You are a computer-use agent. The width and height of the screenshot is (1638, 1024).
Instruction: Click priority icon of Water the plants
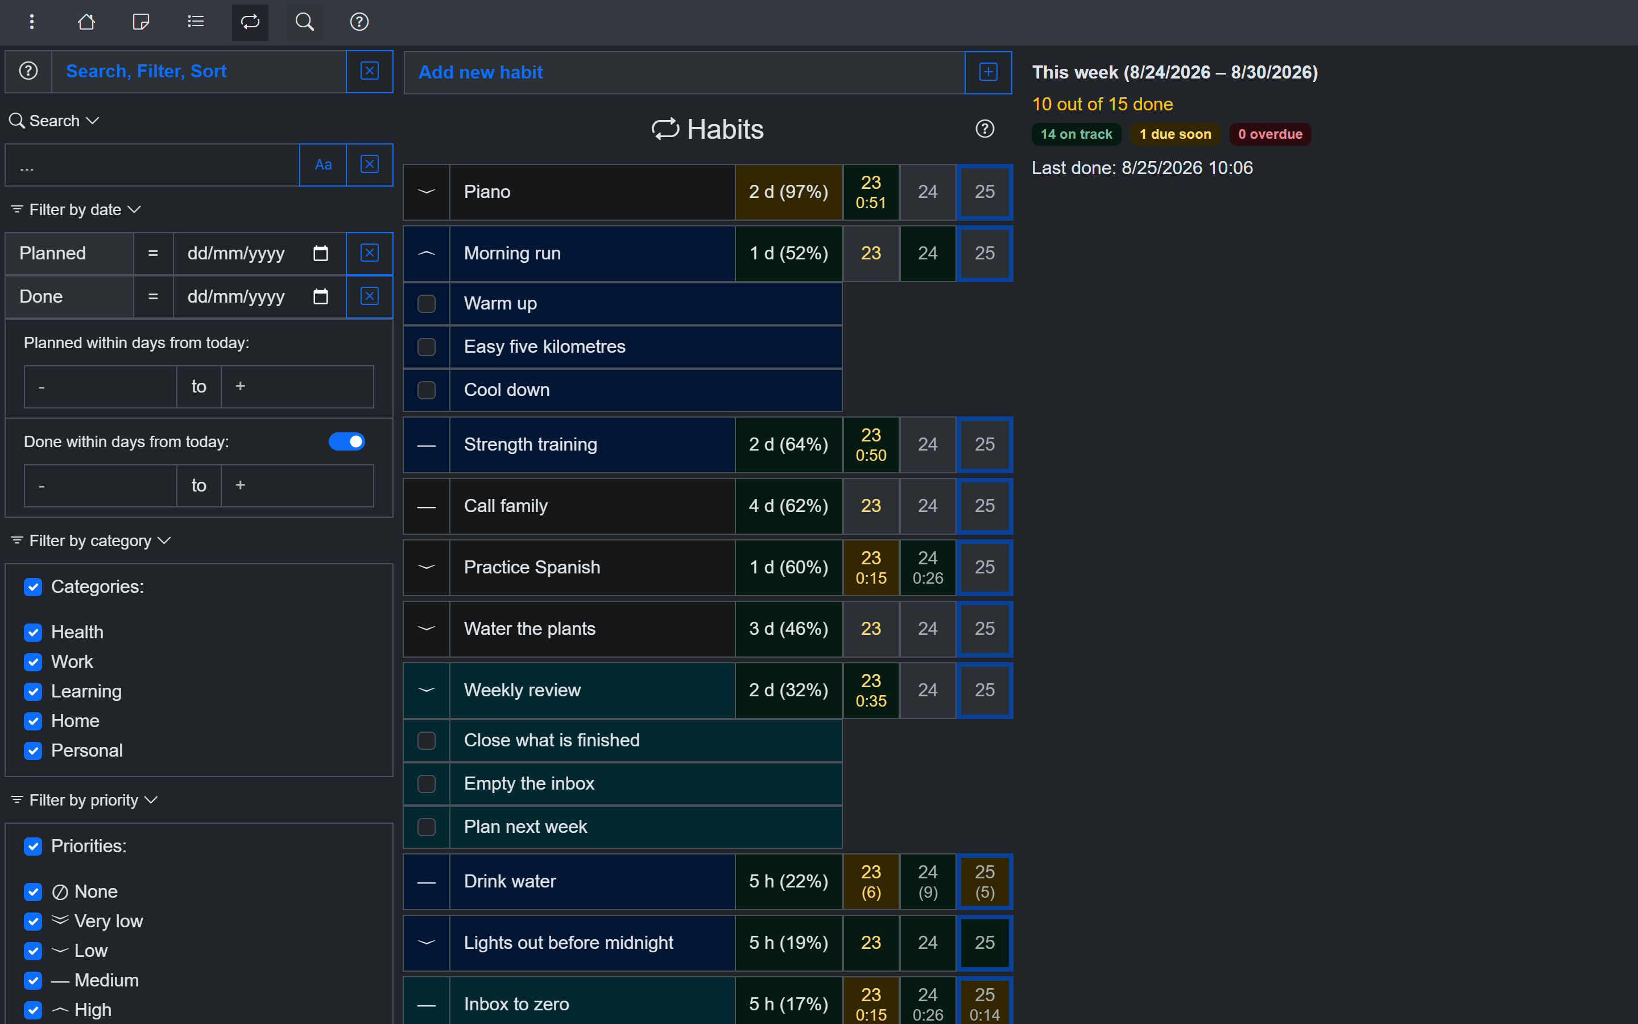(x=427, y=629)
